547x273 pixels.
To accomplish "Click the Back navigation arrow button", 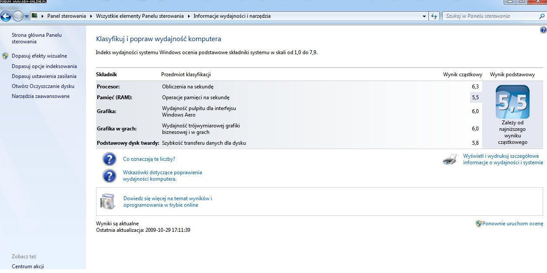I will pyautogui.click(x=6, y=16).
